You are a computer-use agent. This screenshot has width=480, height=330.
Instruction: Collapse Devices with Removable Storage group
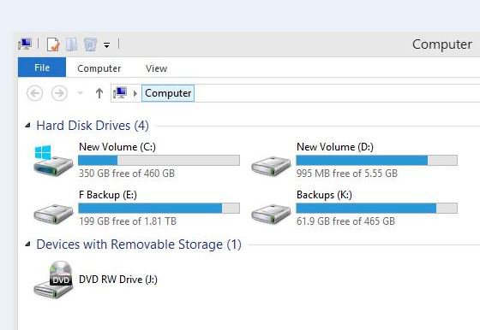tap(27, 244)
